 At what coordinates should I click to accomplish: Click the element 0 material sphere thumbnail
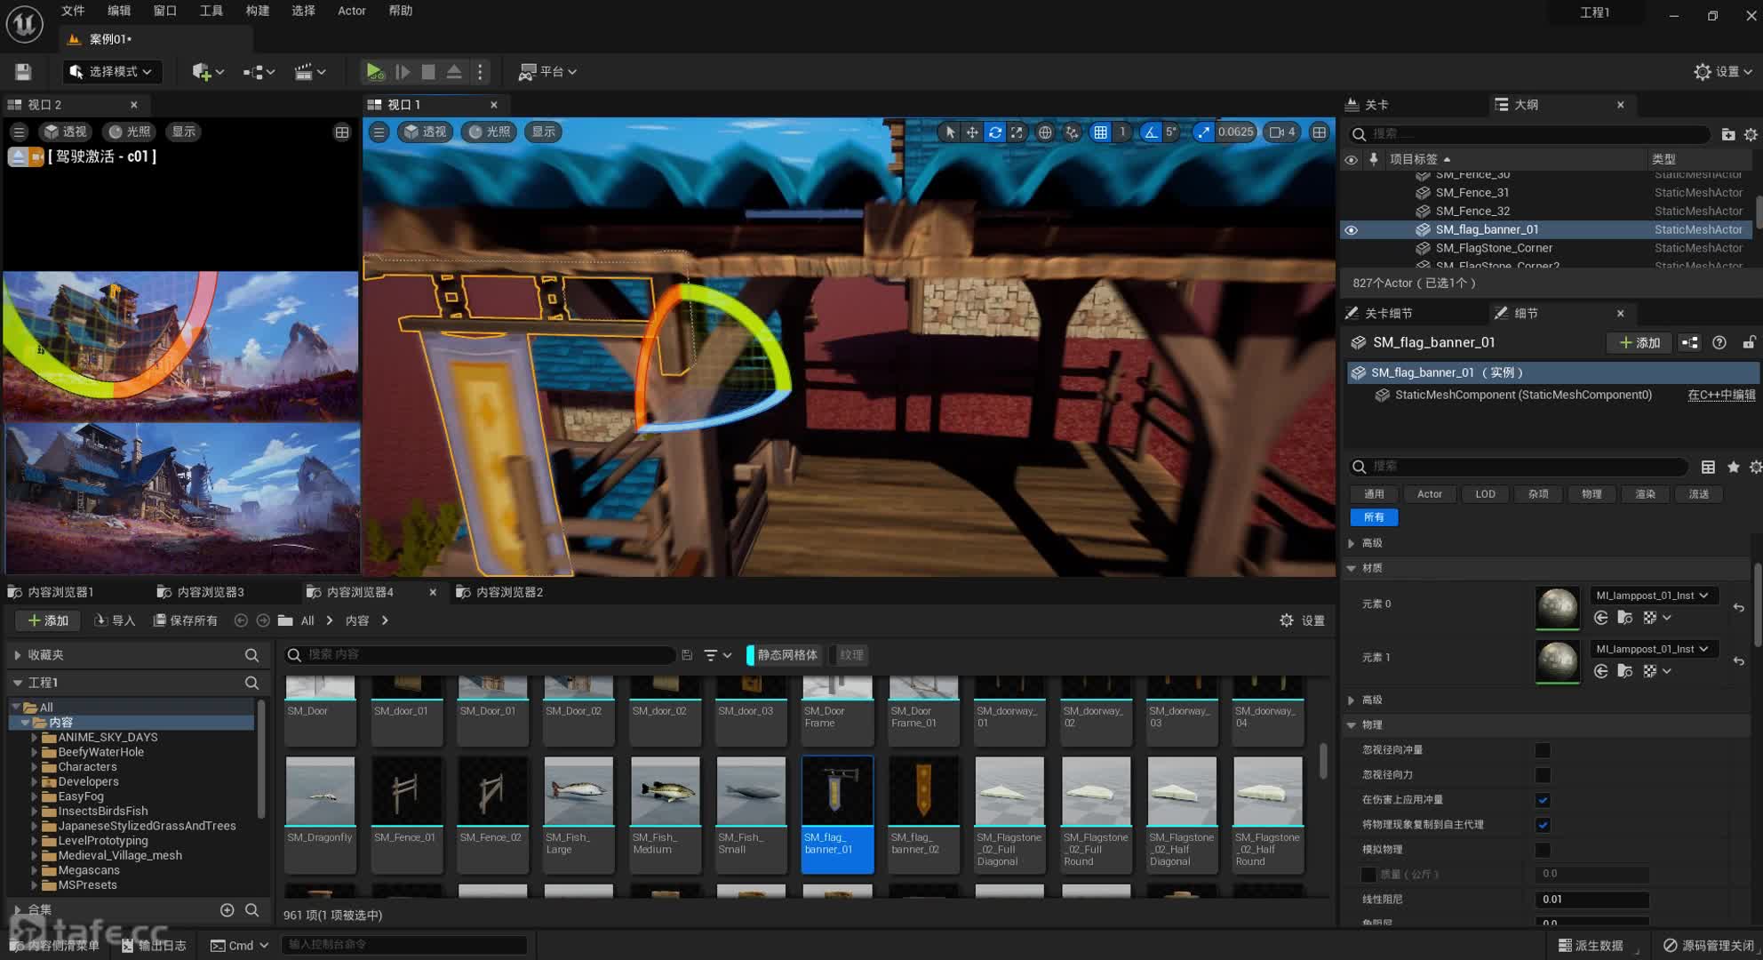pyautogui.click(x=1557, y=607)
